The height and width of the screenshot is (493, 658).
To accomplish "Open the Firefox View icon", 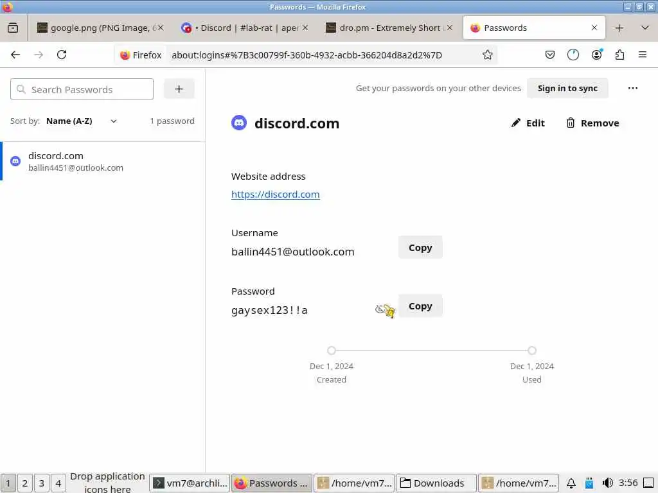I will (13, 28).
